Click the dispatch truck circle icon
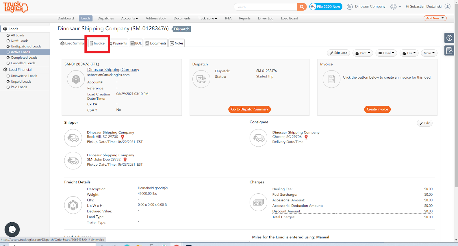Viewport: 458px width, 246px height. 201,79
